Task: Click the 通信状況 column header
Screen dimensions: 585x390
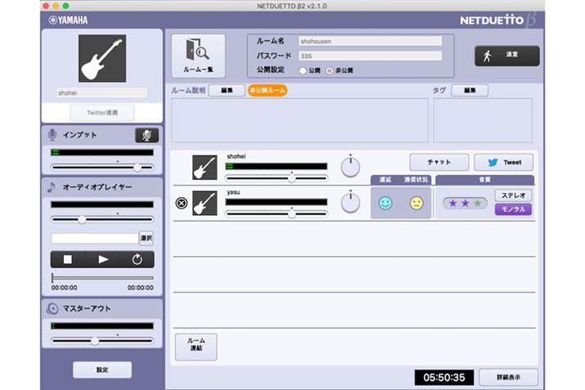Action: tap(416, 180)
